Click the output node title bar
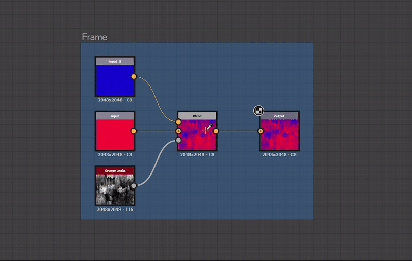This screenshot has width=412, height=261. 279,116
